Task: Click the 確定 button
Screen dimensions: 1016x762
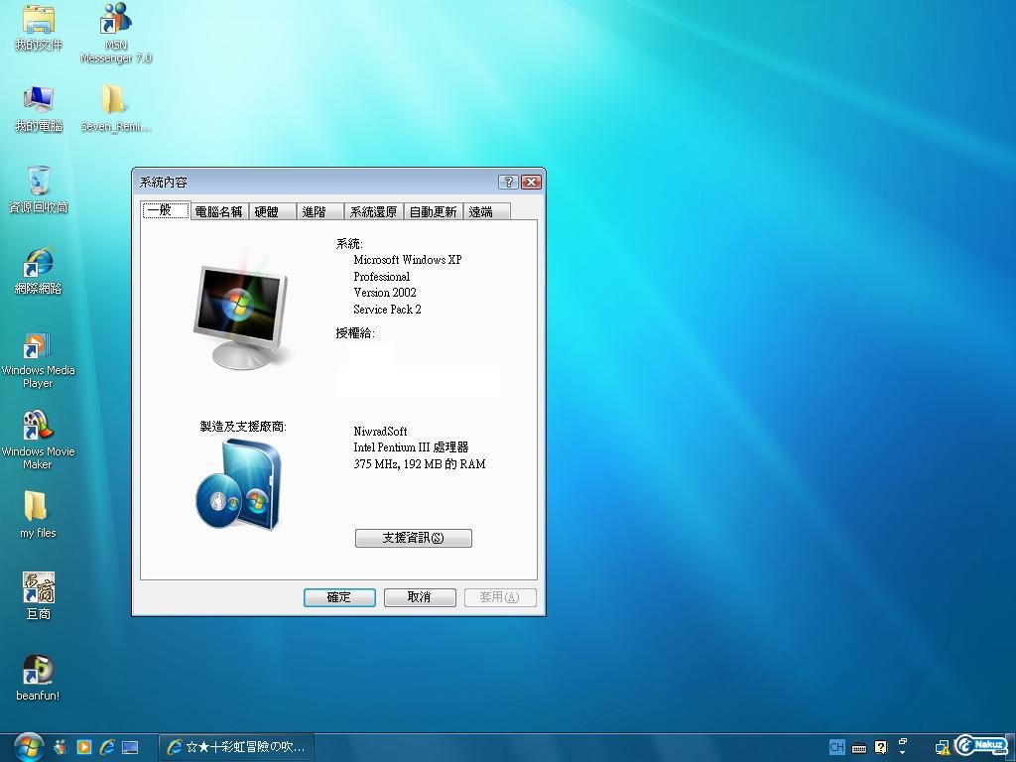Action: click(x=339, y=597)
